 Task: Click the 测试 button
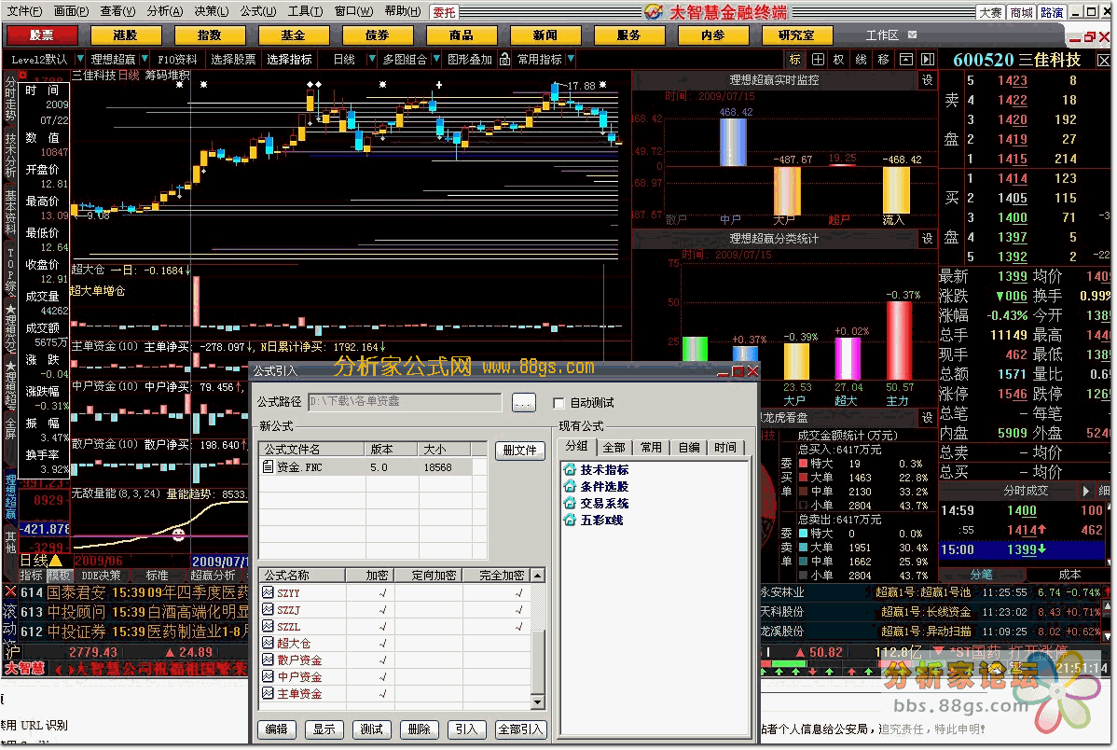(371, 729)
